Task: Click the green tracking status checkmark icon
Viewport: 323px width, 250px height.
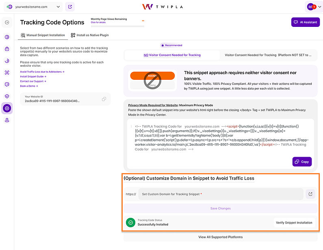Action: pyautogui.click(x=130, y=222)
